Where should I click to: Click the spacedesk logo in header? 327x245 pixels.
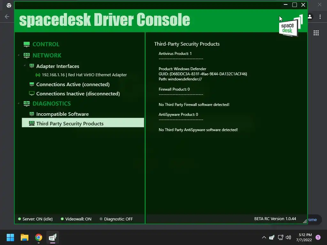coord(291,26)
